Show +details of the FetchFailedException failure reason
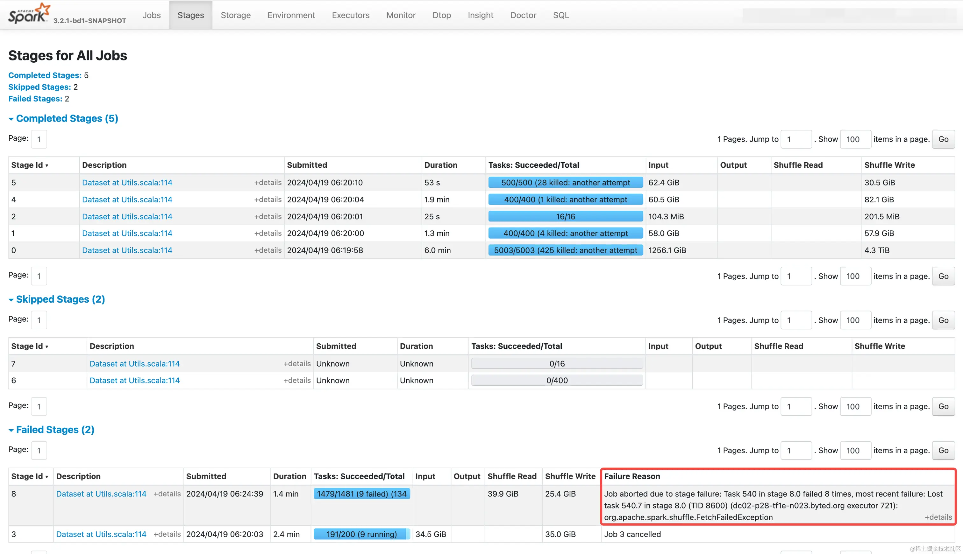Viewport: 963px width, 554px height. click(938, 517)
